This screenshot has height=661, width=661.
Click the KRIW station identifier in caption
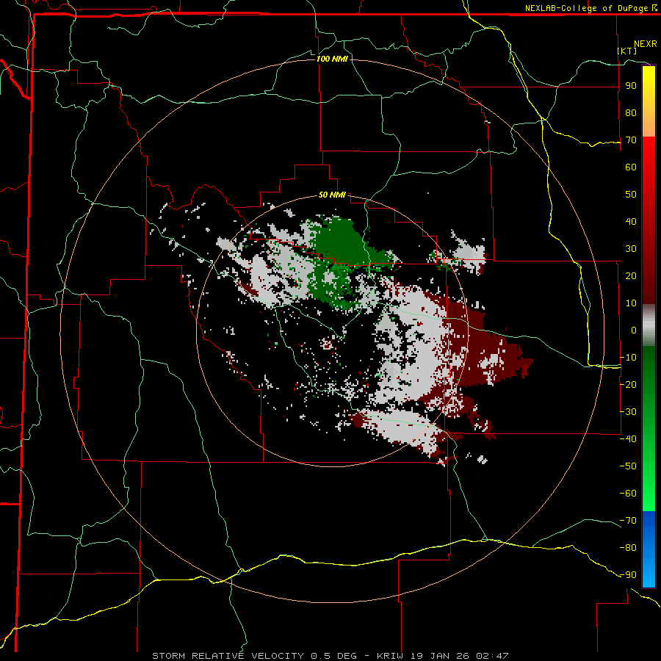point(391,656)
